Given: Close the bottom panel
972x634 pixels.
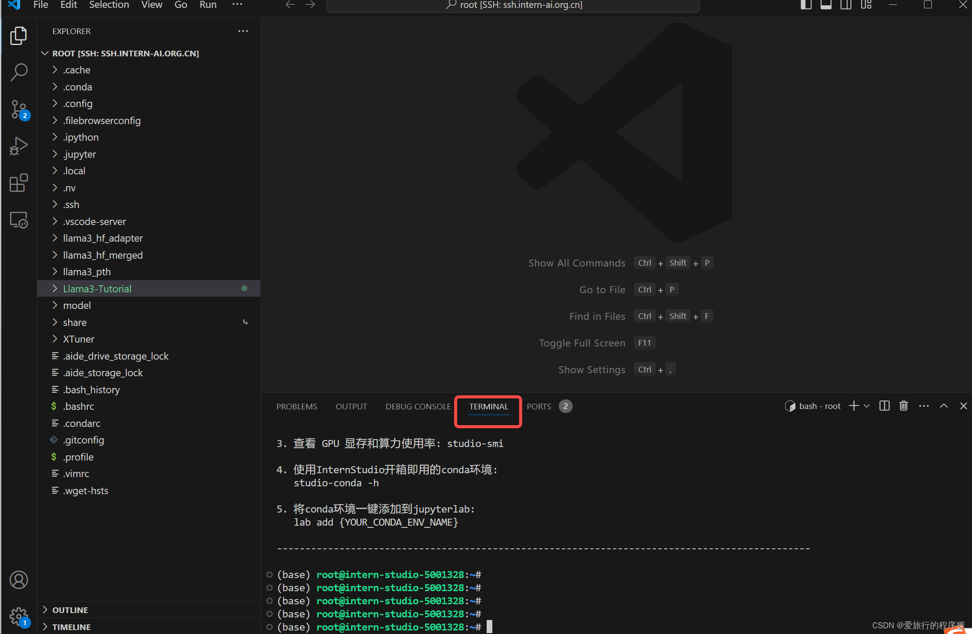Looking at the screenshot, I should (x=963, y=406).
